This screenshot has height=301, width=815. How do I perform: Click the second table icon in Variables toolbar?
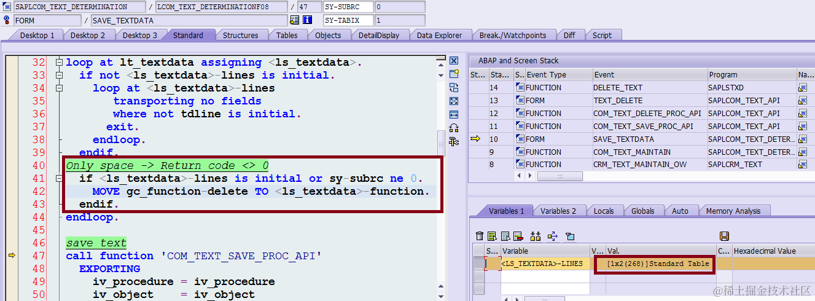coord(505,236)
